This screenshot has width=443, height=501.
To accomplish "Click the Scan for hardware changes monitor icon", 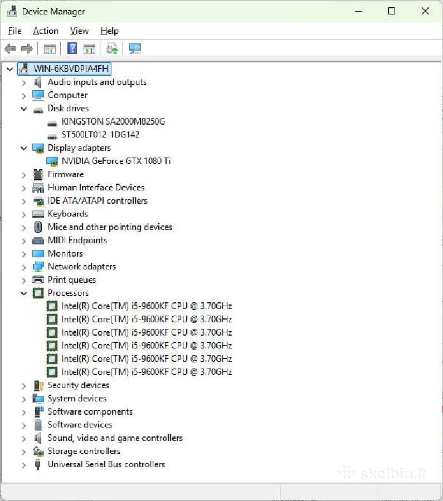I will 135,48.
